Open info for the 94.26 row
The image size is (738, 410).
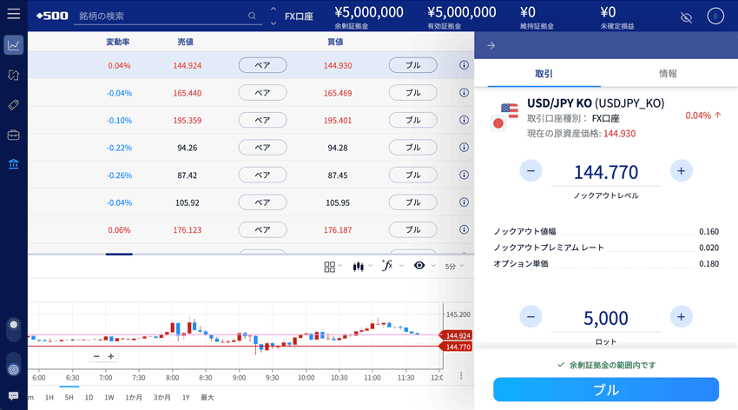(465, 148)
